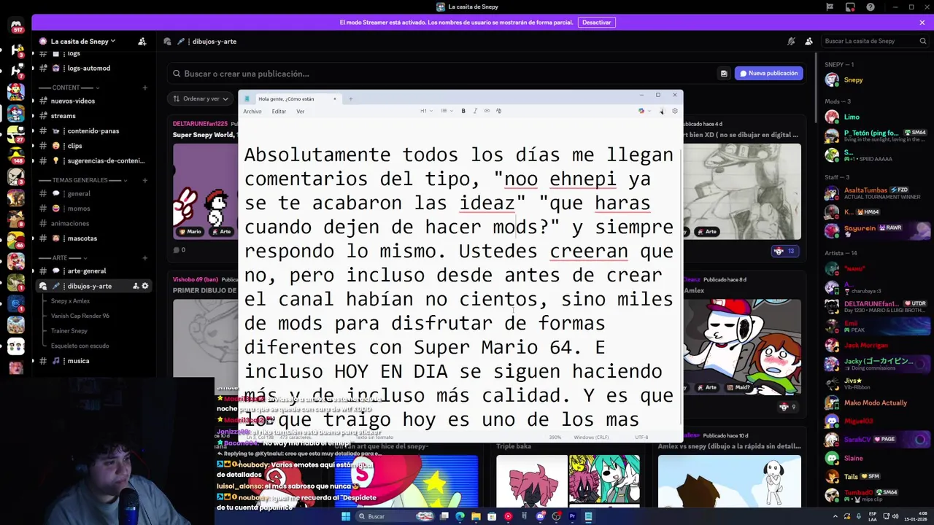
Task: Toggle member list in channel header
Action: 808,42
